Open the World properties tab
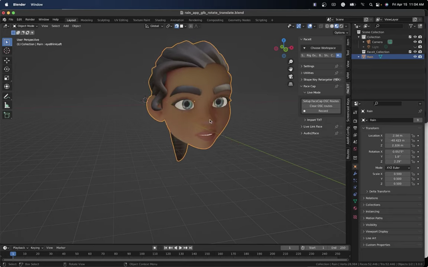Viewport: 428px width, 267px height. 355,149
